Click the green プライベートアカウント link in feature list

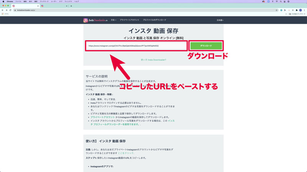pos(102,117)
